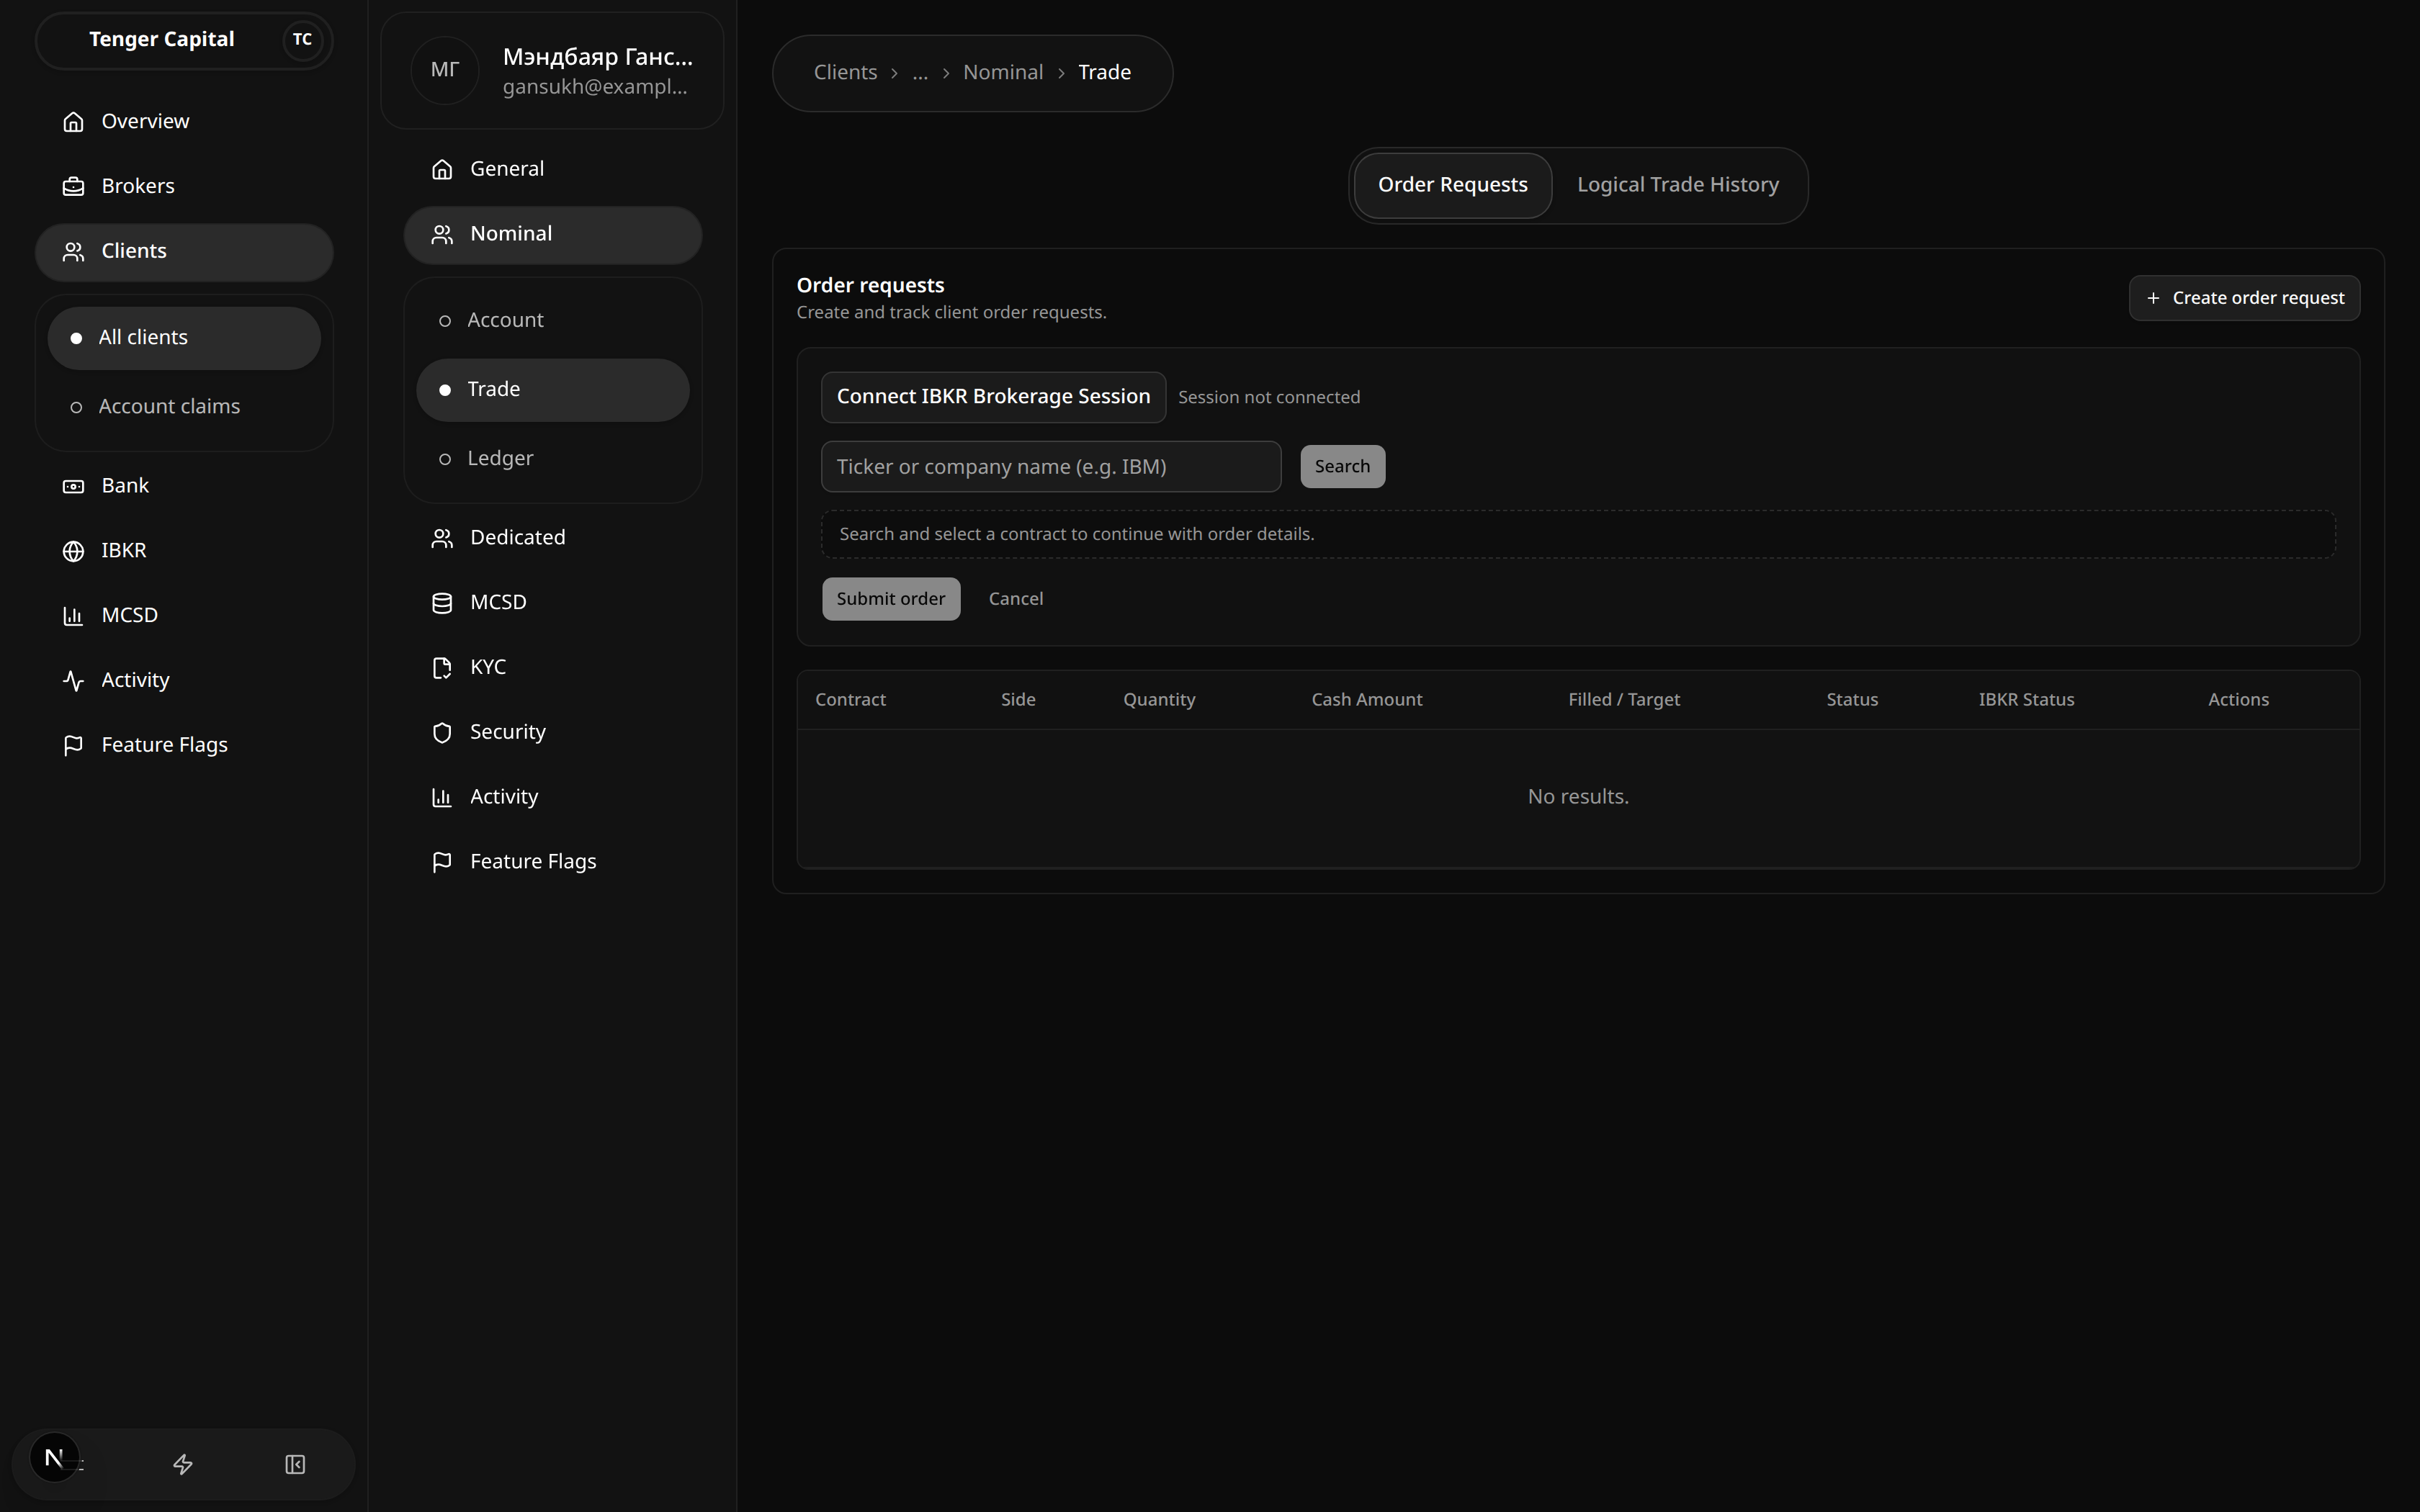Go to Clients via breadcrumb
The height and width of the screenshot is (1512, 2420).
pos(845,73)
